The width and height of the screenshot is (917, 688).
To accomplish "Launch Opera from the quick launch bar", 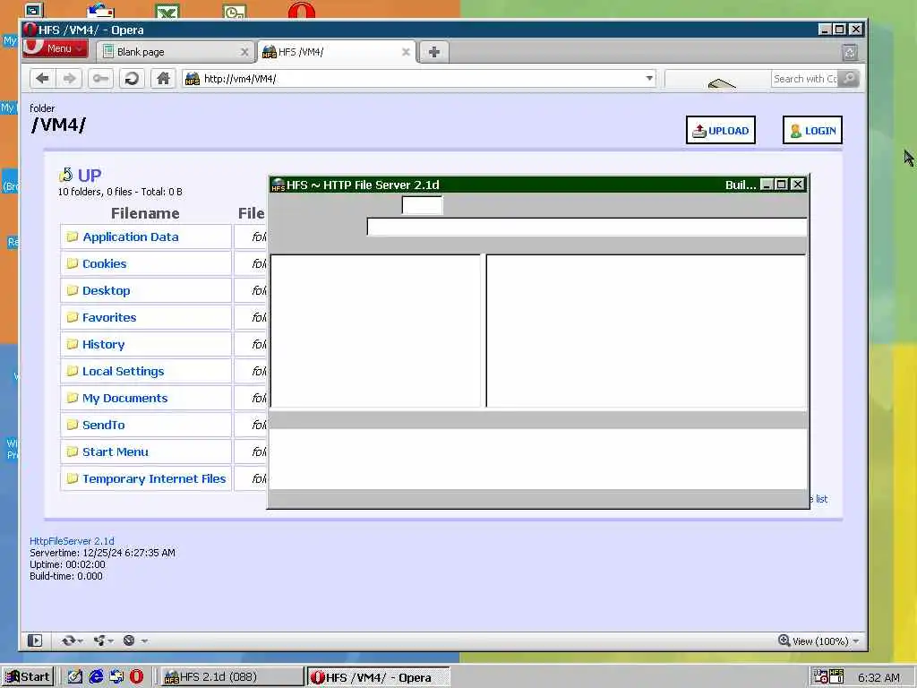I will [136, 677].
